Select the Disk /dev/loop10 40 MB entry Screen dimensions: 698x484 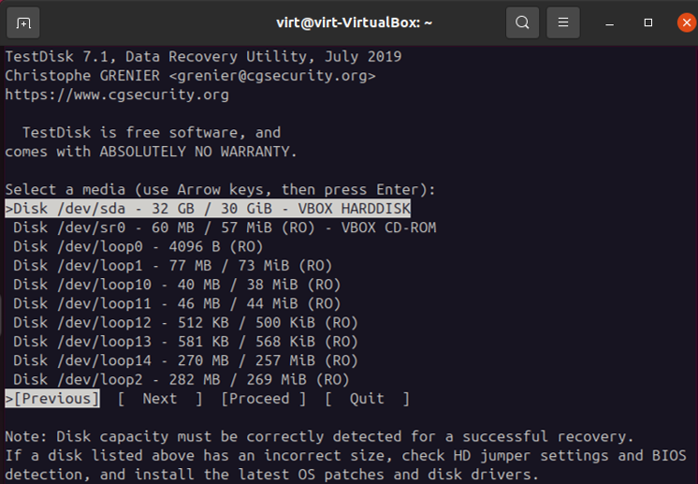click(x=177, y=285)
